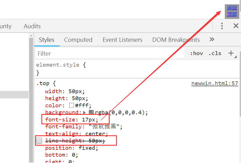Screen dimensions: 241x163
Task: Click the 返回顶部 back-to-top link
Action: (x=232, y=11)
